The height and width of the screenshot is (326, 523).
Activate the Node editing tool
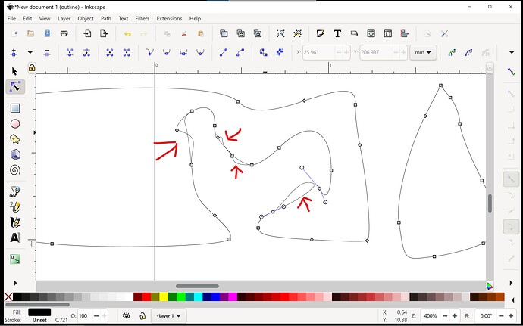point(15,87)
